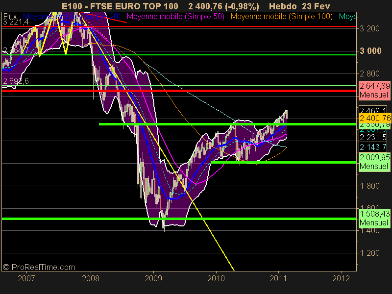Screen dimensions: 392x294
Task: Select the green horizontal line at 2 009,95
Action: [x=284, y=163]
